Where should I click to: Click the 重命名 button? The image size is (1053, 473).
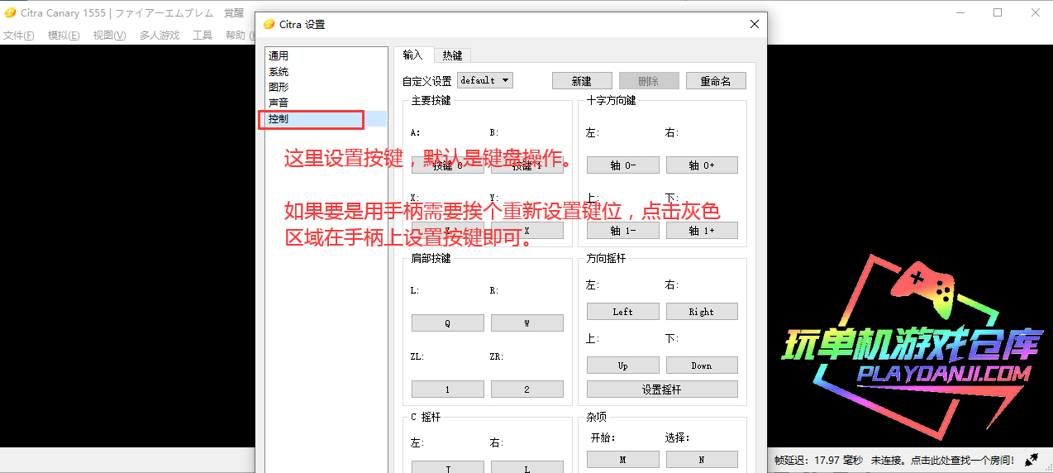pyautogui.click(x=715, y=81)
